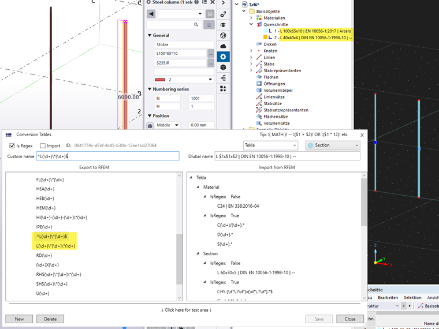Open the cloud side pane icon
This screenshot has width=439, height=329.
(223, 46)
